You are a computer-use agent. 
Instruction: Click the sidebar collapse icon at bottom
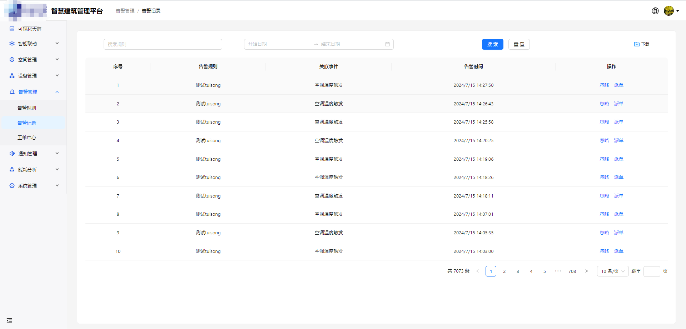[9, 320]
